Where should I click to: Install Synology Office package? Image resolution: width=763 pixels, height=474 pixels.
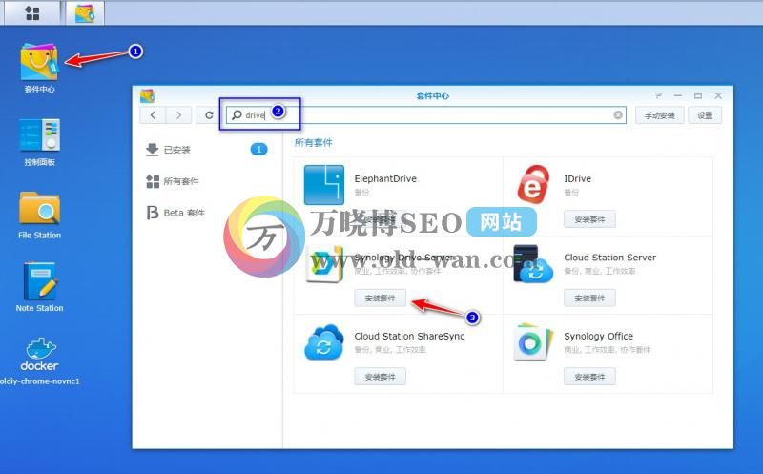(589, 377)
